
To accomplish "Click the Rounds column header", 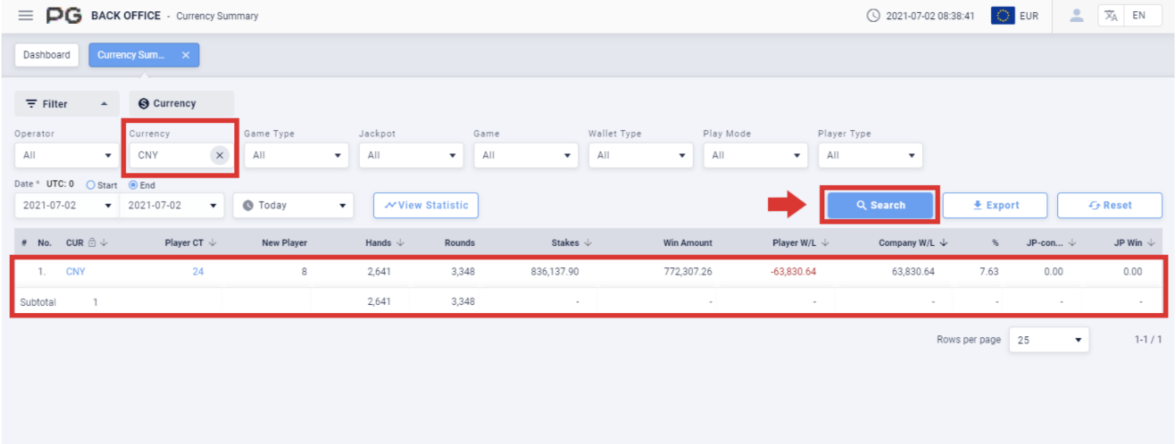I will 459,243.
